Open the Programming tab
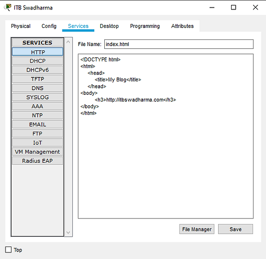This screenshot has height=259, width=266. click(145, 26)
